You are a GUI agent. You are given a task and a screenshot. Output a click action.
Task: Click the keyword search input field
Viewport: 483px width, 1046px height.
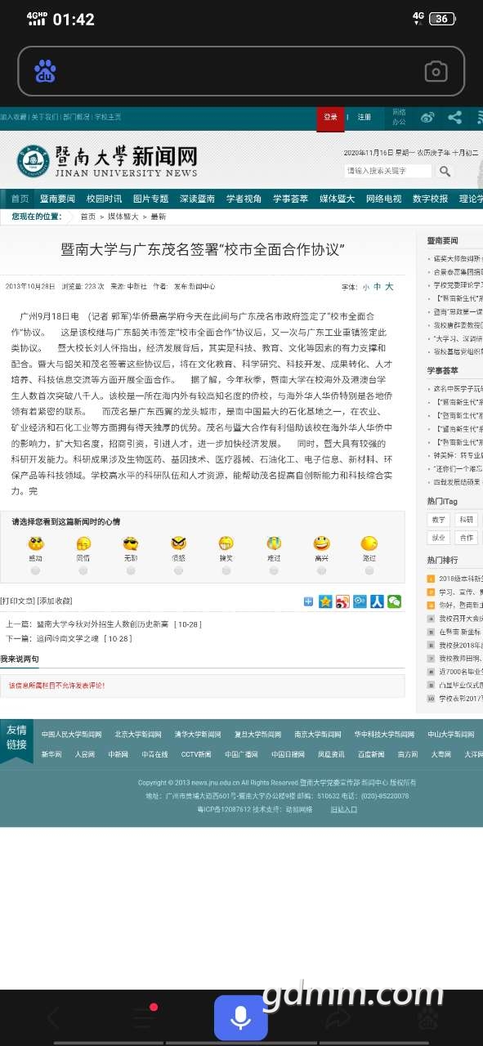pyautogui.click(x=388, y=171)
